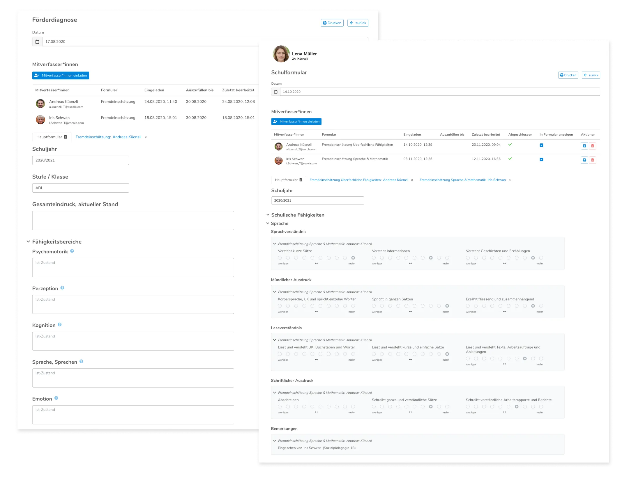
Task: Toggle In Formular anzeigen for Iris Schwan
Action: 541,159
